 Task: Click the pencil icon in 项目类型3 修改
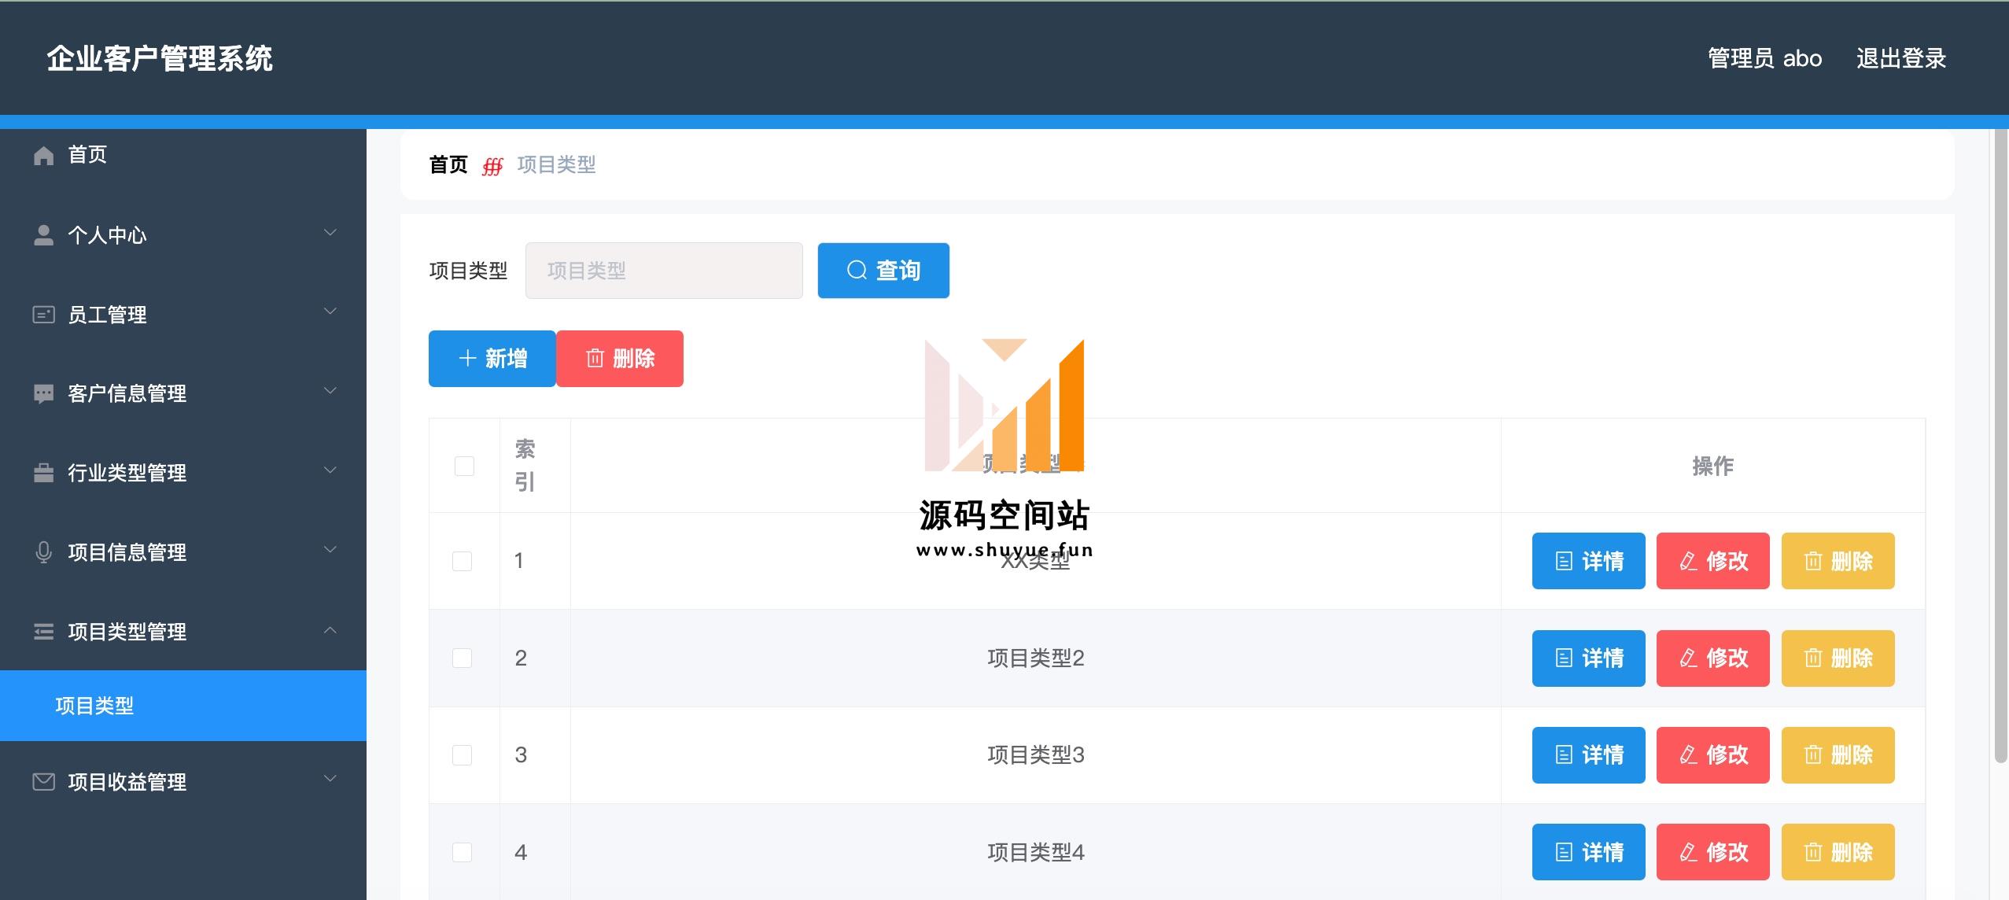pyautogui.click(x=1688, y=755)
